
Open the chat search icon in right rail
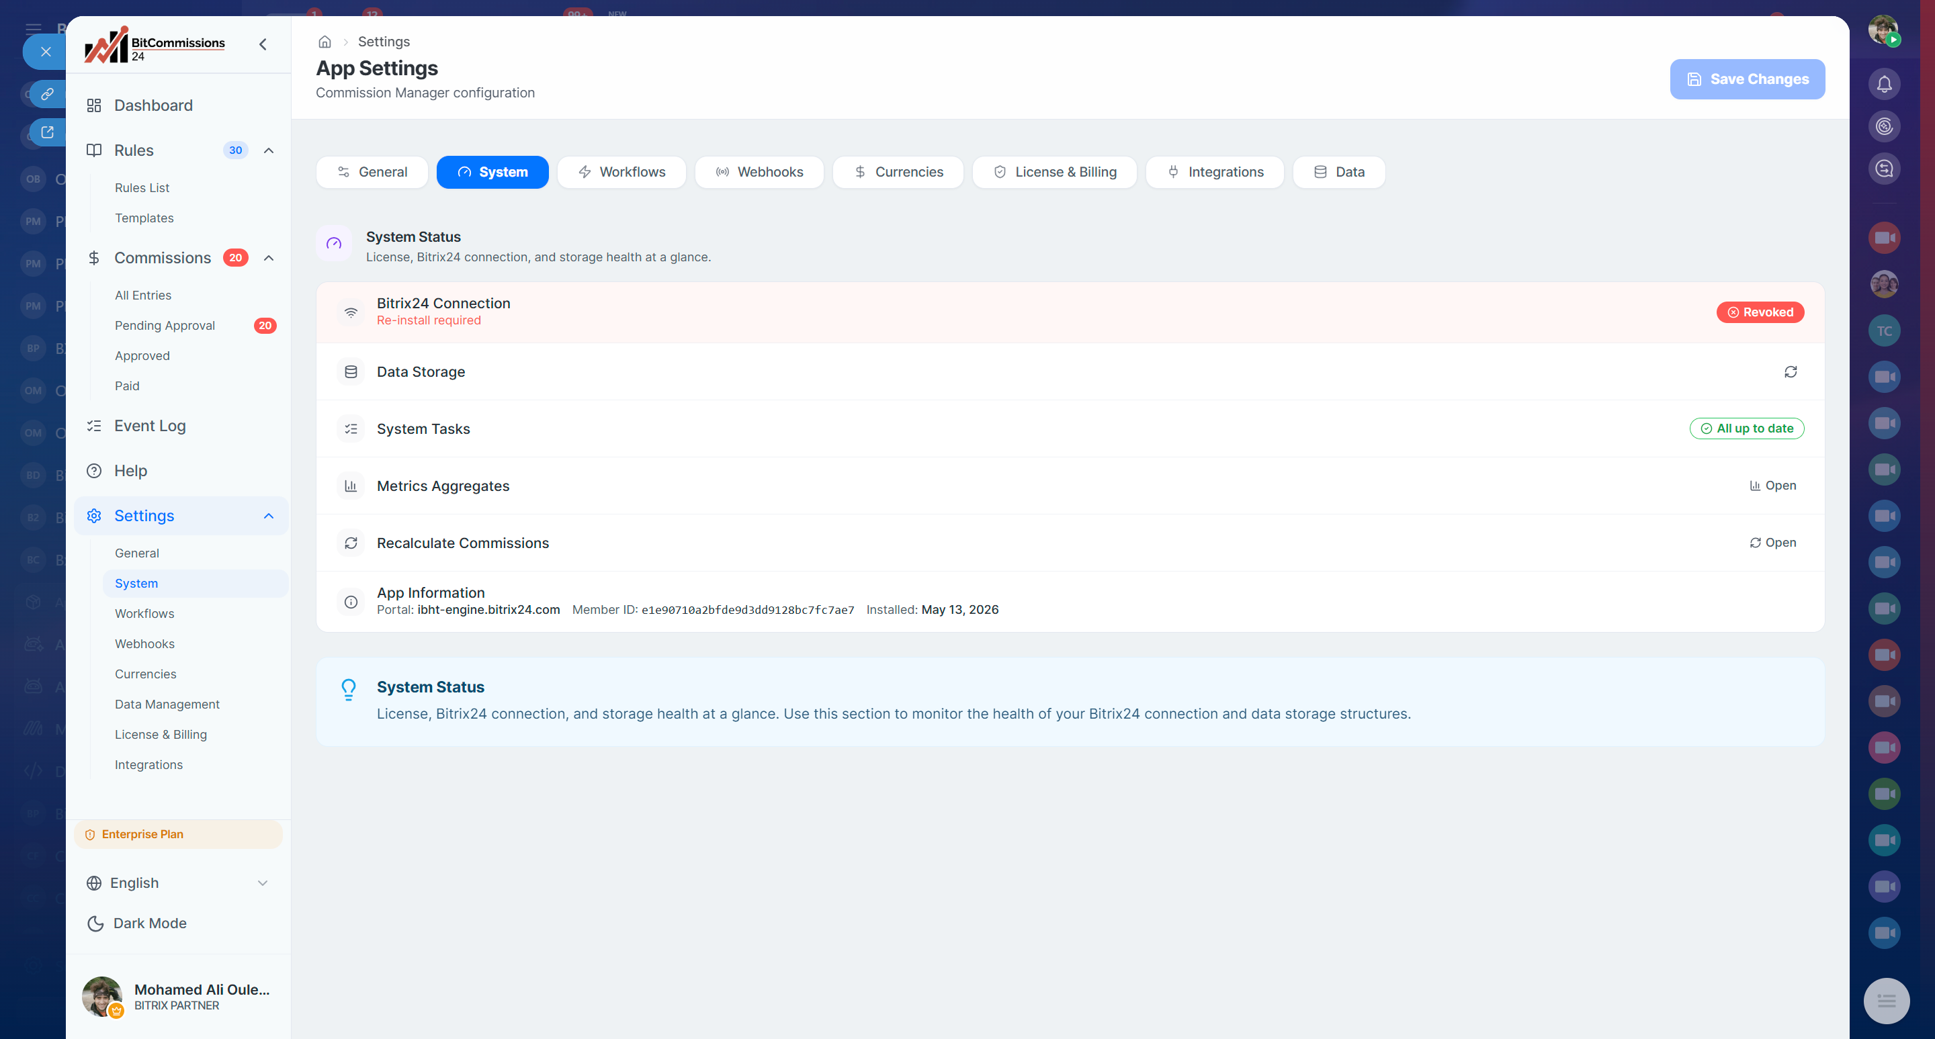coord(1884,168)
